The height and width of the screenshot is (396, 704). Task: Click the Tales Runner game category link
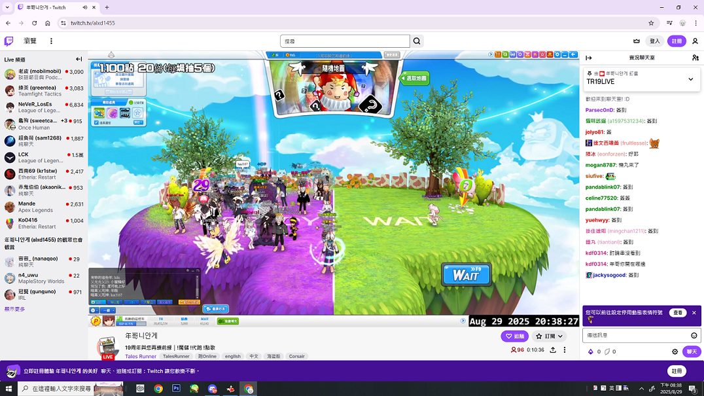pos(141,357)
